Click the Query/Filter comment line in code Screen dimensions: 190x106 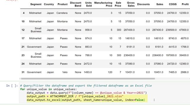pos(86,86)
